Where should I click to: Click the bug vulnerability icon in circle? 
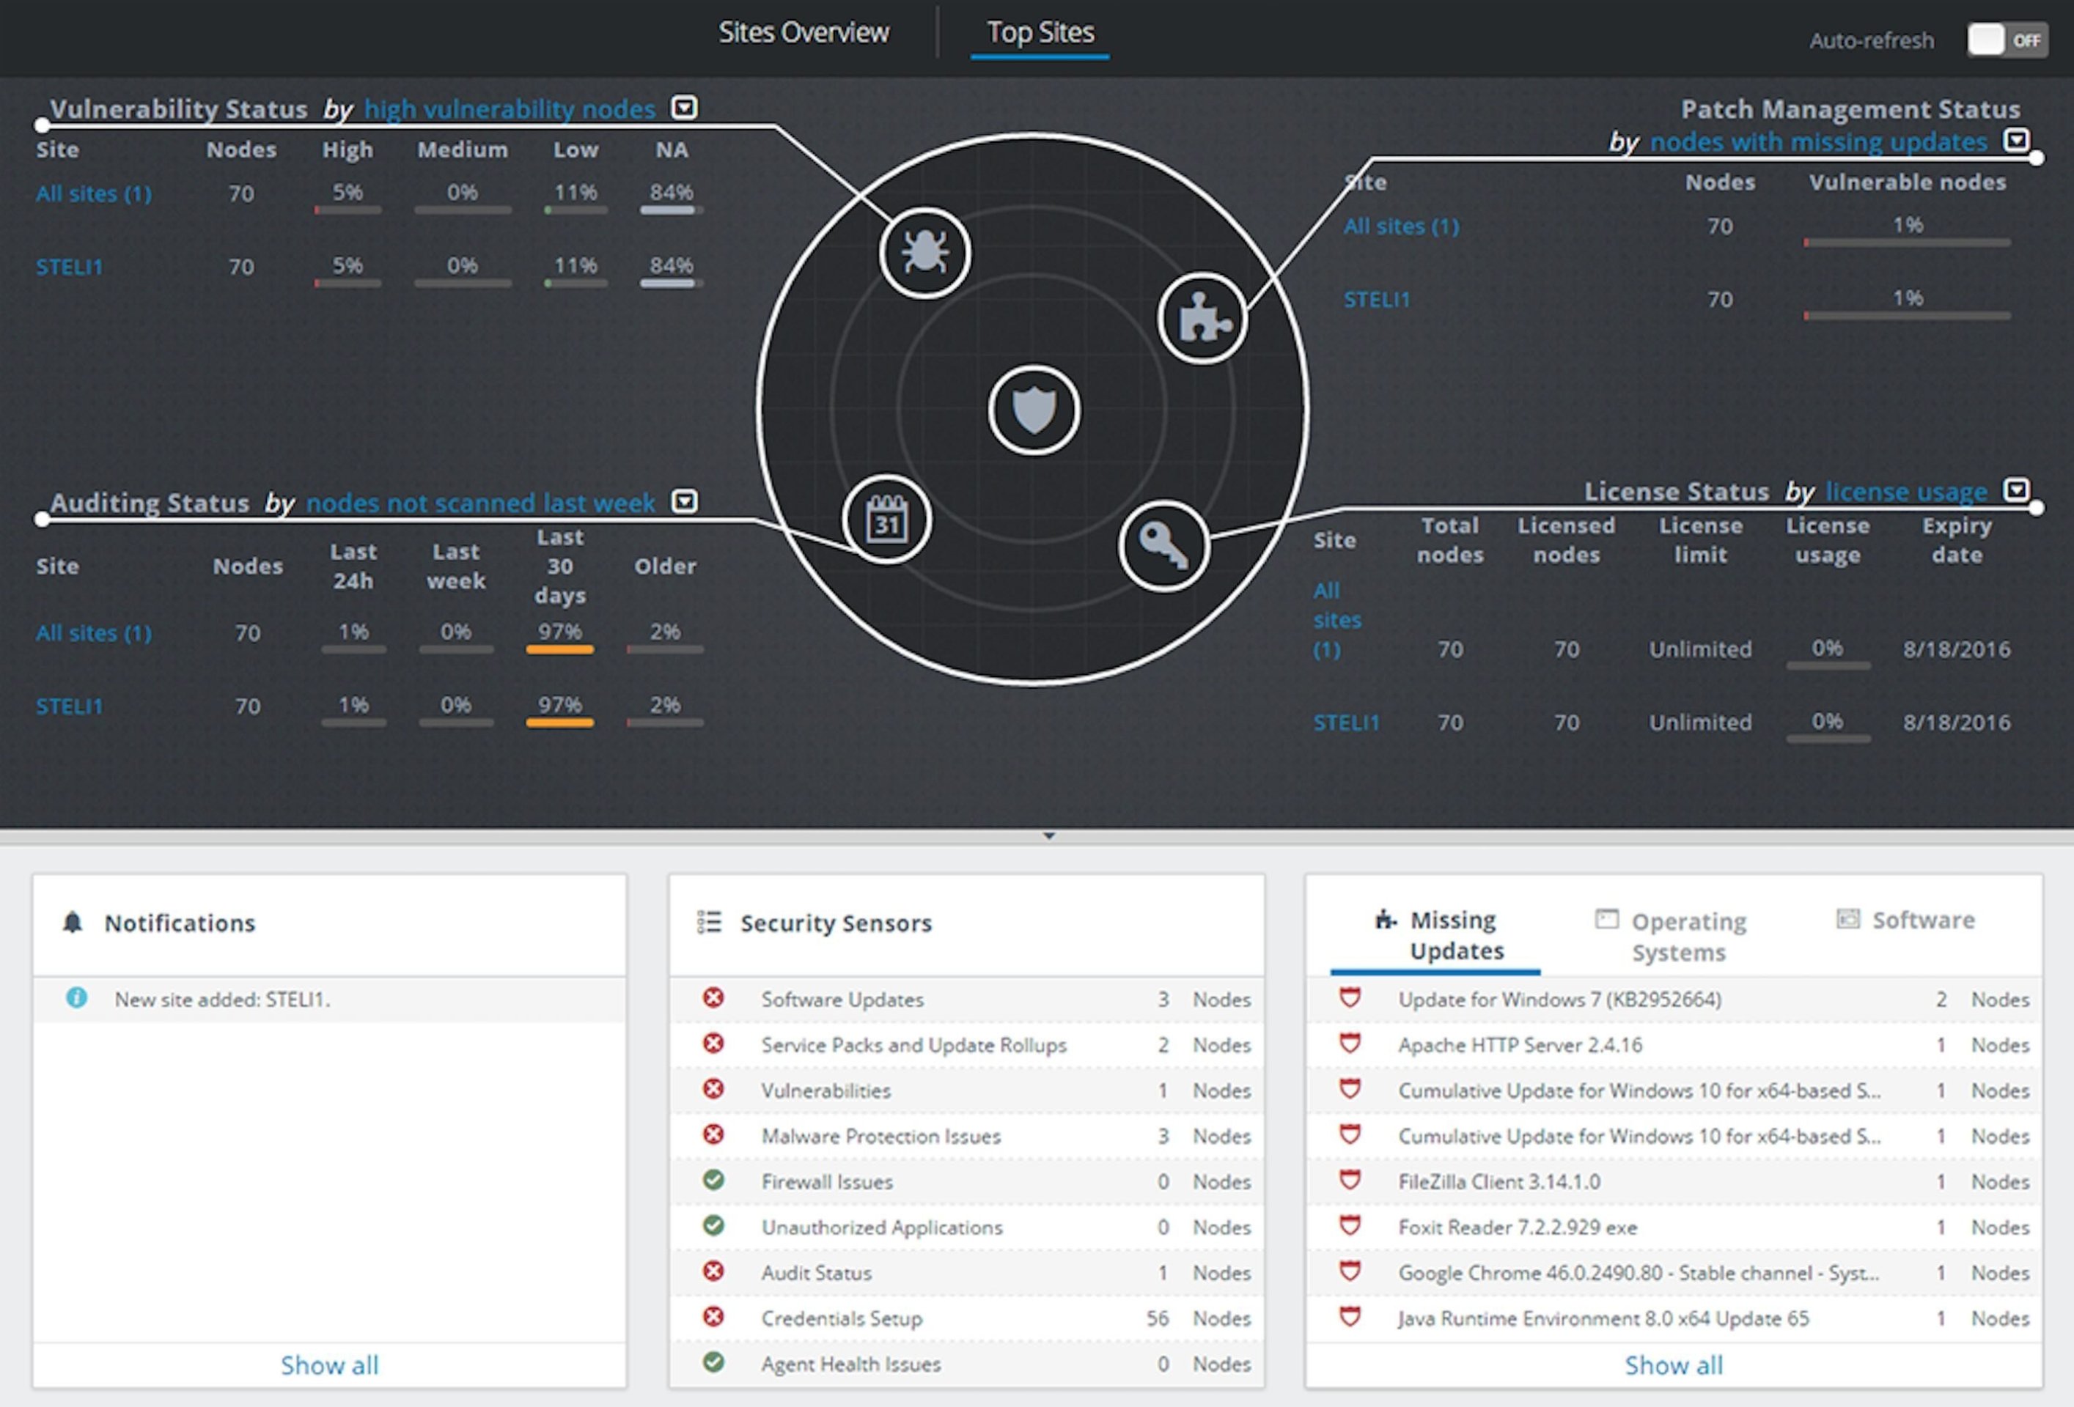pyautogui.click(x=924, y=254)
